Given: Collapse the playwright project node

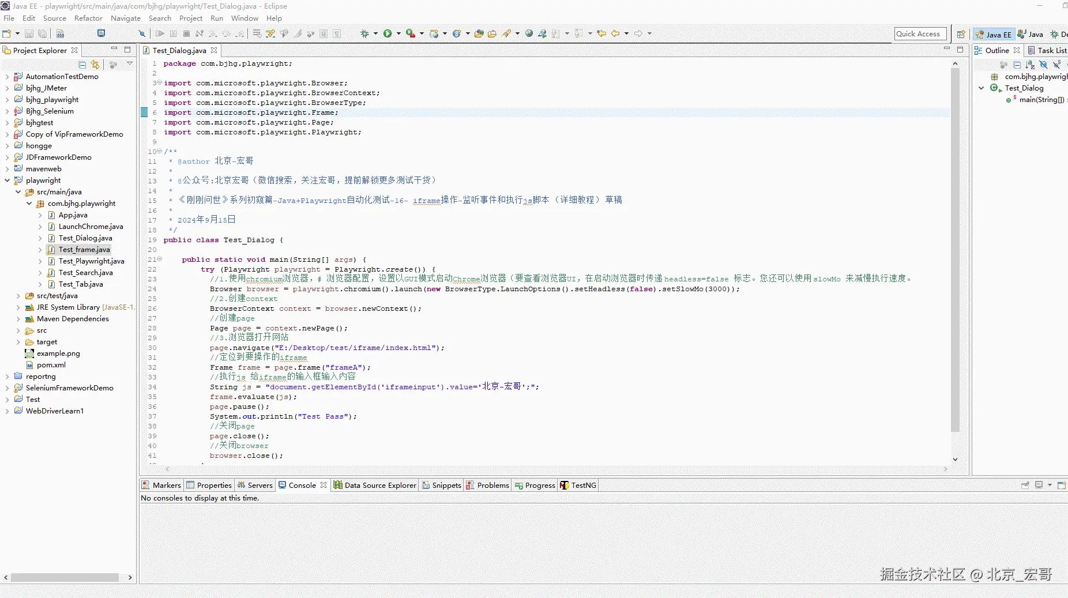Looking at the screenshot, I should coord(7,180).
